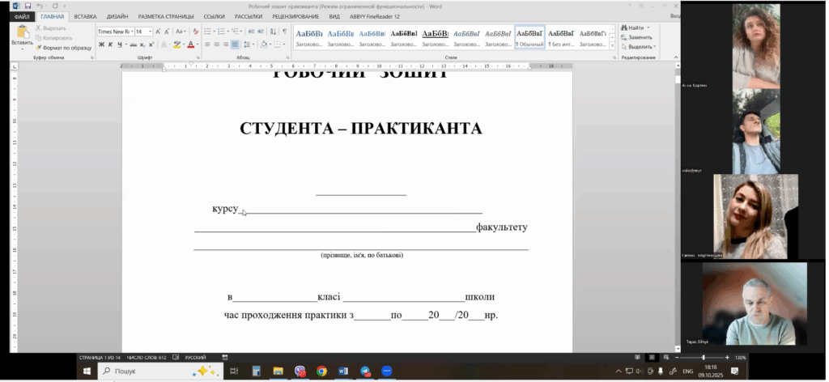Click the subscript icon
The image size is (829, 382).
coord(141,45)
